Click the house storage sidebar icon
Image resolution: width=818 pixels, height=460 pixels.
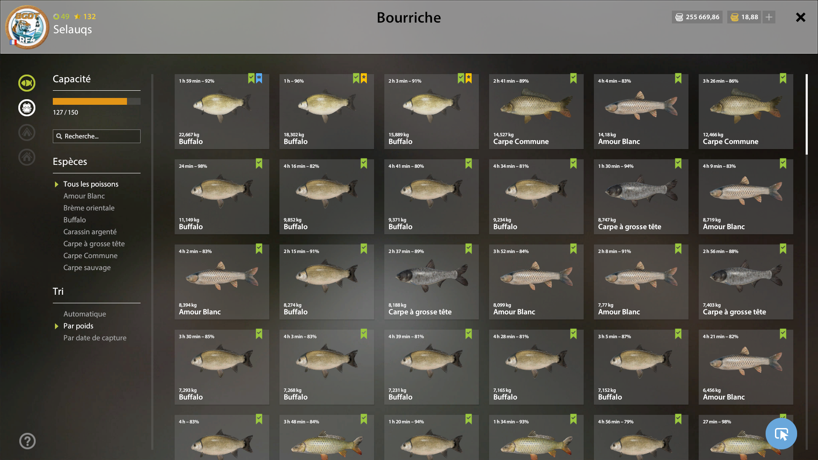click(x=27, y=157)
